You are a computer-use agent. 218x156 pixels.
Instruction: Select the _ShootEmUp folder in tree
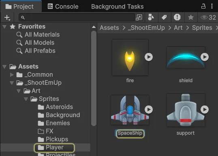click(x=39, y=83)
